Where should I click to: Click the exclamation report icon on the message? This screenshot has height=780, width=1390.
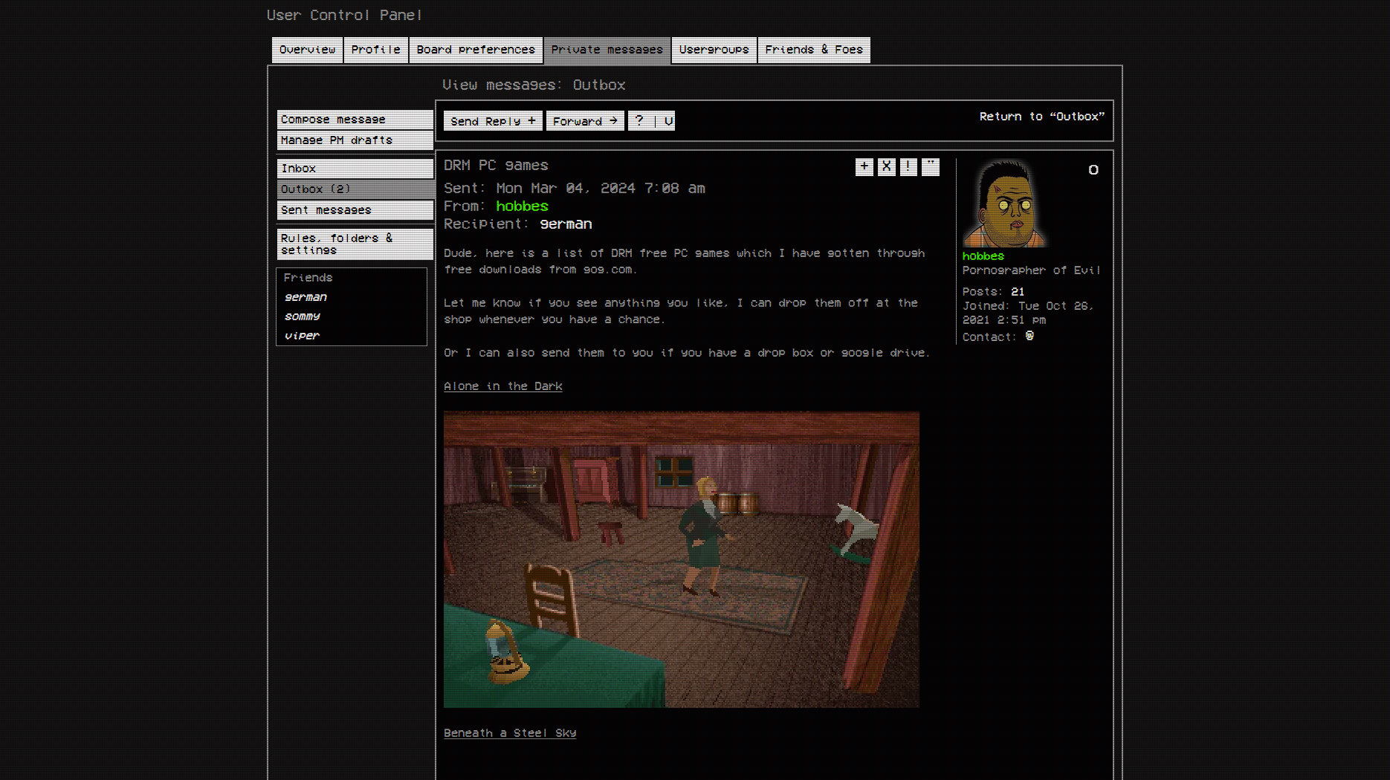coord(908,167)
